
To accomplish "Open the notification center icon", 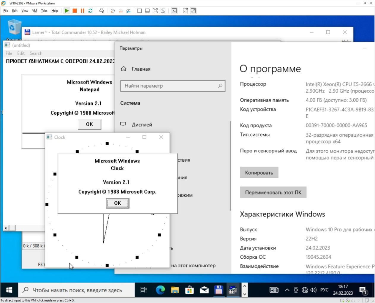I will (363, 290).
